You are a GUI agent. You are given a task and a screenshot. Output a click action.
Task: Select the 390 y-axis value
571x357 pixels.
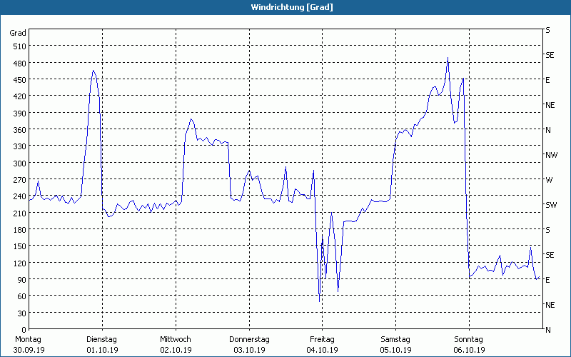pyautogui.click(x=20, y=114)
